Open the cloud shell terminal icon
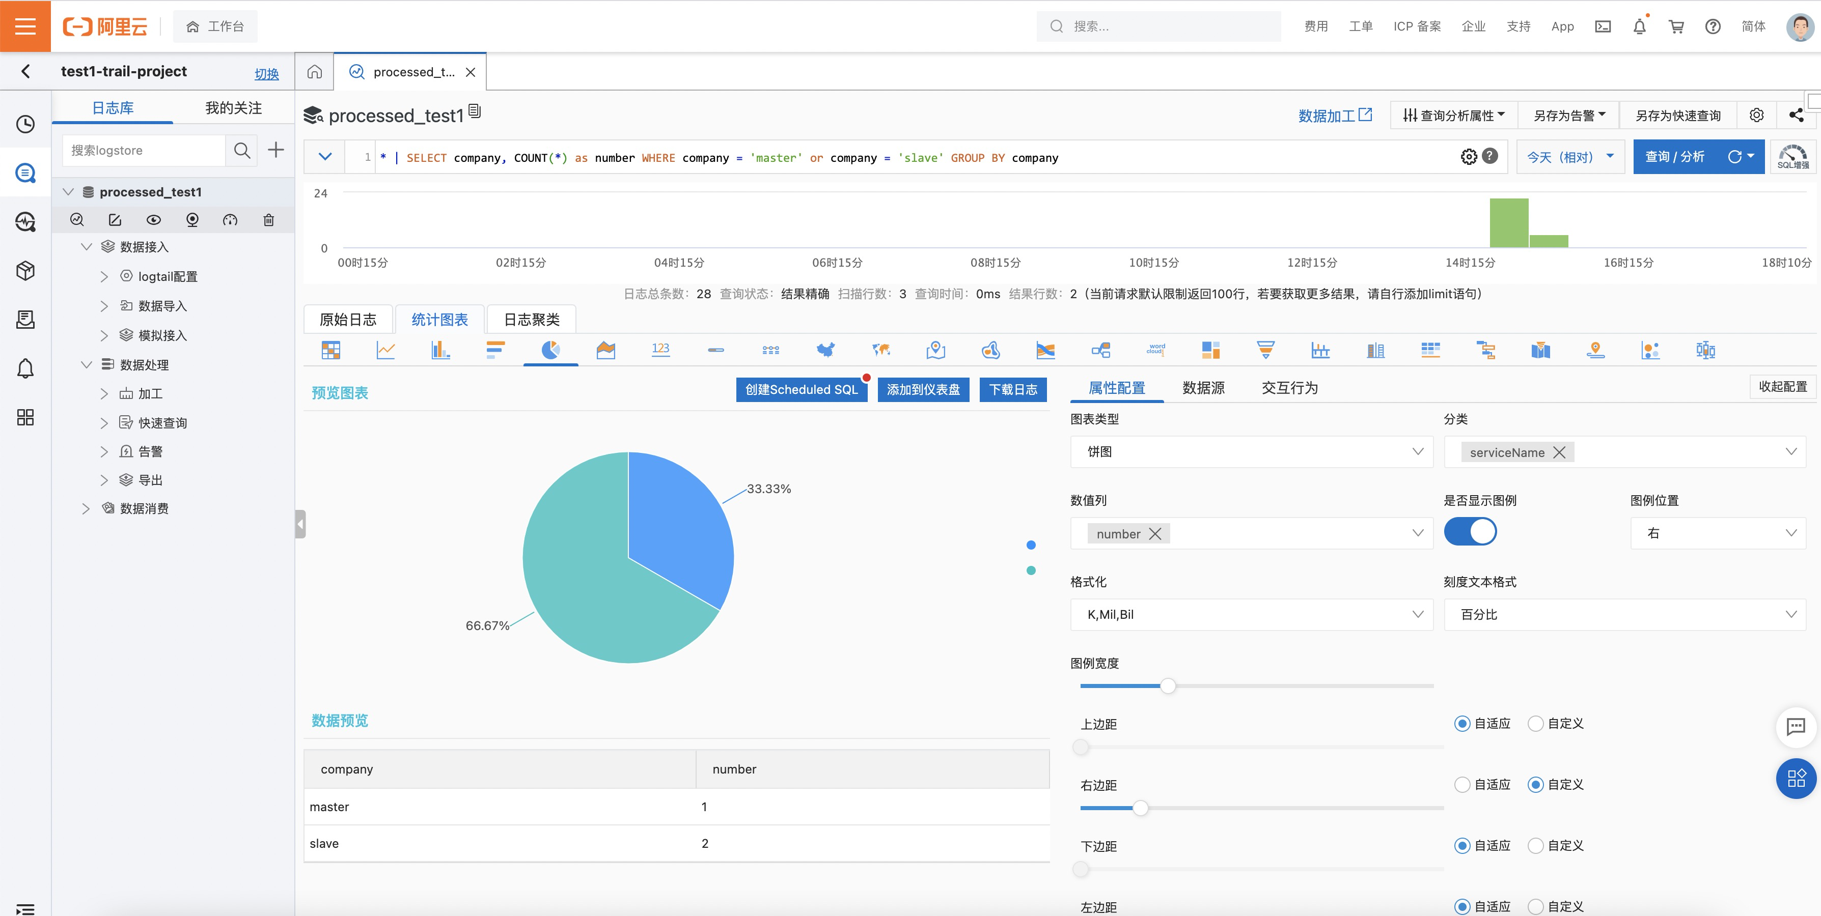1821x916 pixels. point(1603,26)
